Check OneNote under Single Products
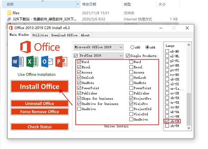208x149 pixels. coord(131,83)
